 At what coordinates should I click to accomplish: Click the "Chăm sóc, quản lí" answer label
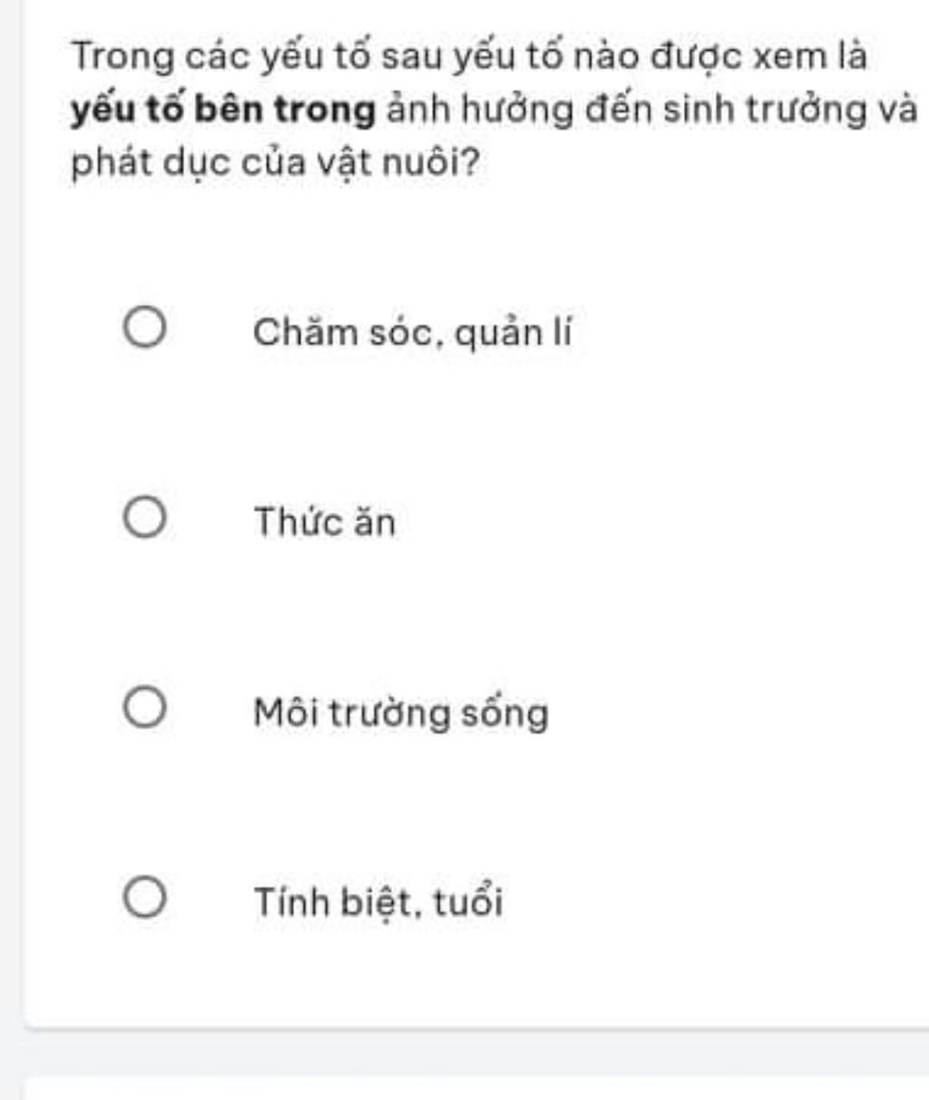[x=413, y=333]
